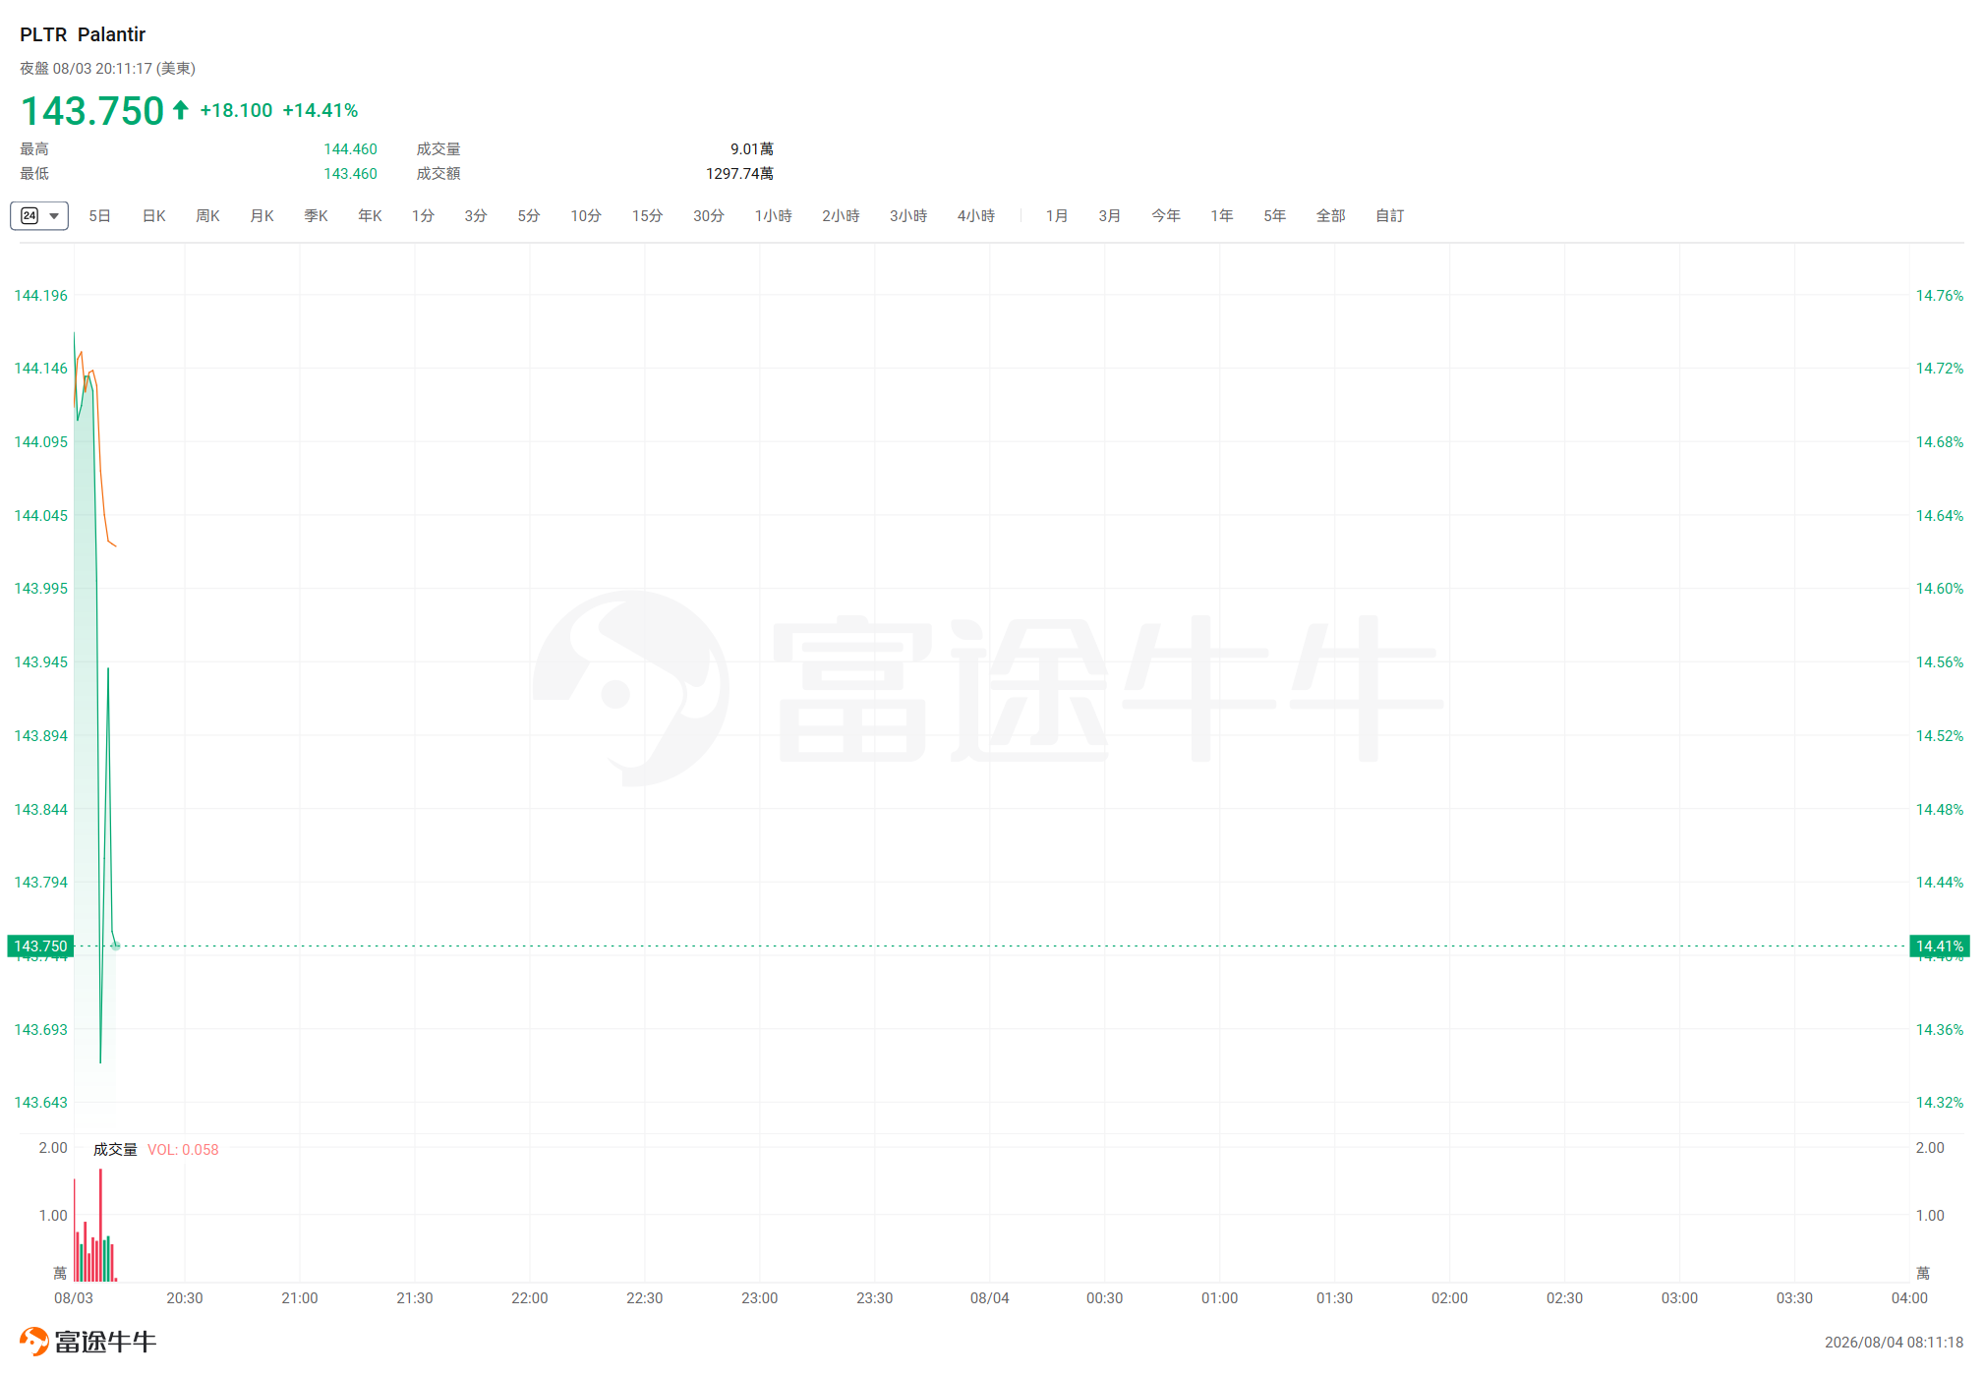Viewport: 1984px width, 1375px height.
Task: Switch to the 1分 interval
Action: [x=423, y=216]
